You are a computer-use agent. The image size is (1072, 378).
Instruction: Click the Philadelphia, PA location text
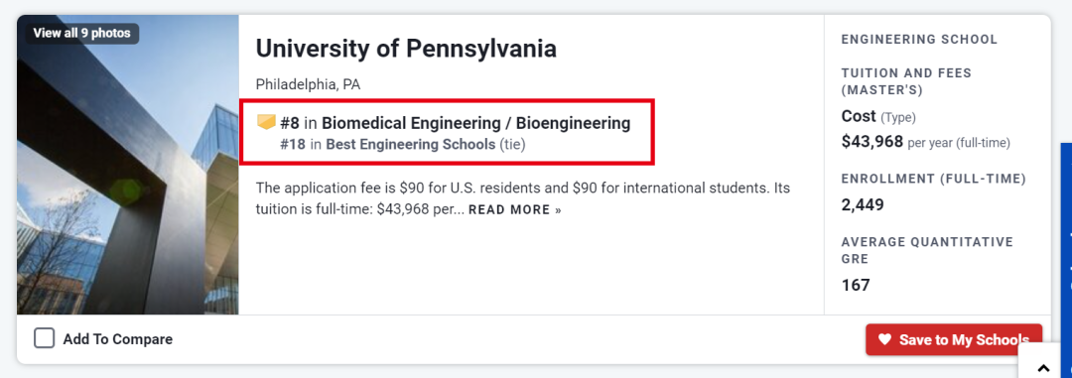point(308,84)
